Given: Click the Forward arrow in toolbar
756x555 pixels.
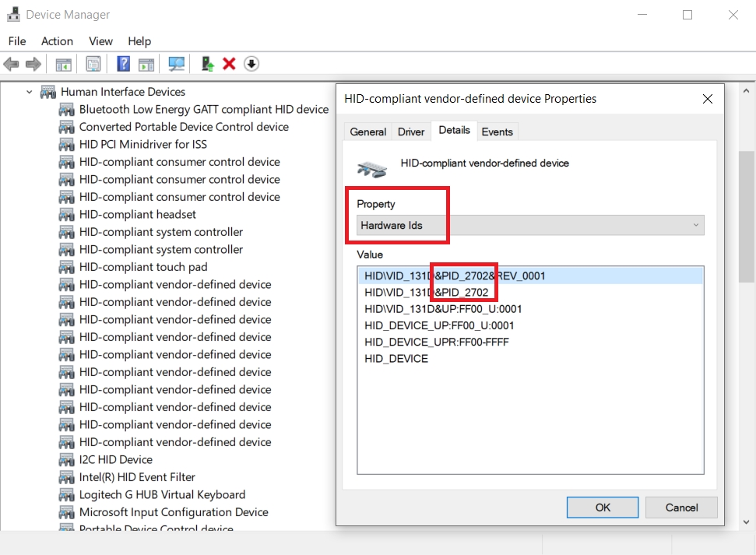Looking at the screenshot, I should tap(33, 64).
